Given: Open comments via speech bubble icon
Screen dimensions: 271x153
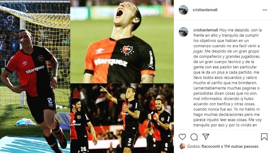Looking at the screenshot, I should pos(194,137).
